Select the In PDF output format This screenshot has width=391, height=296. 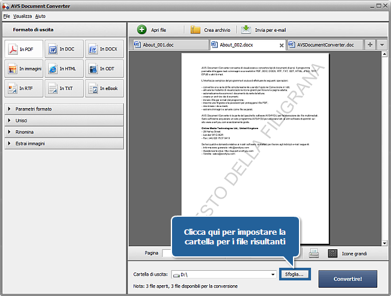tap(23, 49)
